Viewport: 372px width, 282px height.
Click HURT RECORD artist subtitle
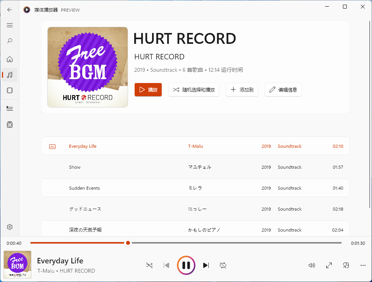[159, 57]
